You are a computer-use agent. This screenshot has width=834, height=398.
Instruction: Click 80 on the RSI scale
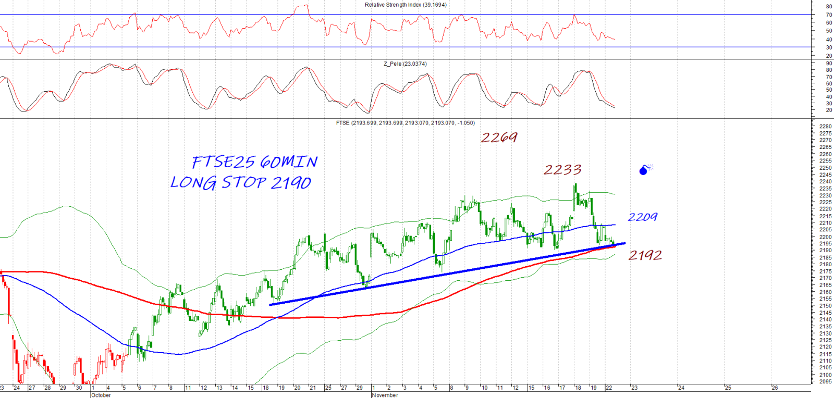829,7
